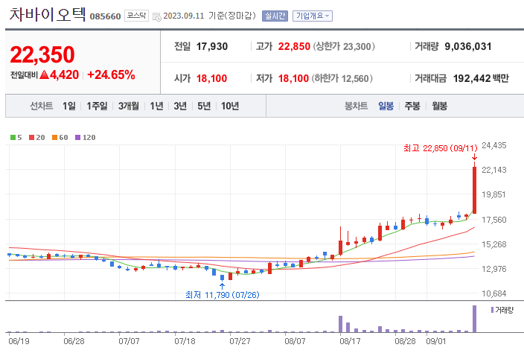Click the 10,684 price axis label

[x=494, y=293]
